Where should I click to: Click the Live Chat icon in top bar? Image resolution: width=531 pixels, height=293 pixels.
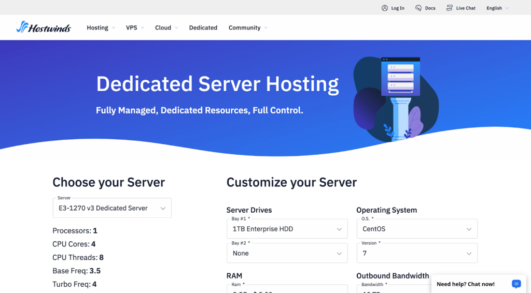(x=450, y=8)
